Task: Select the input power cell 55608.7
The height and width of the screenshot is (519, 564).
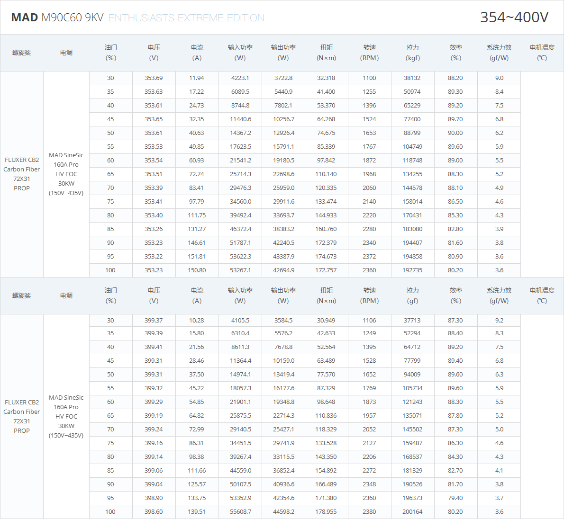Action: pos(240,512)
